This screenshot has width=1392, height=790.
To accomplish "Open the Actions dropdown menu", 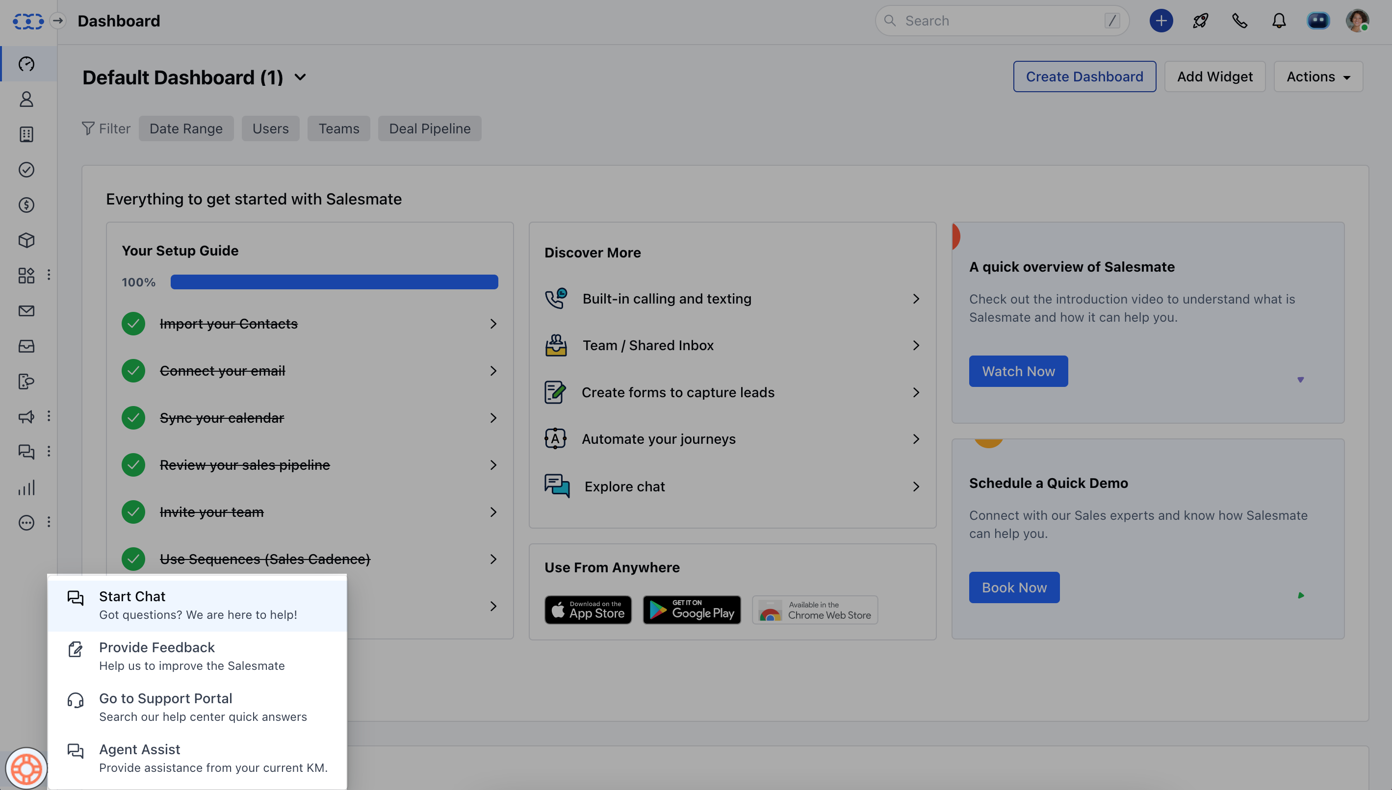I will coord(1317,76).
